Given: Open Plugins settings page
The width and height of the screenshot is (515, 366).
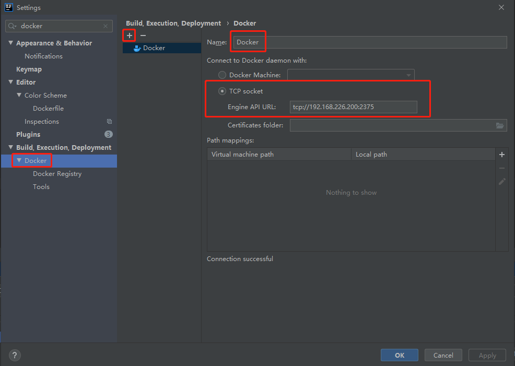Looking at the screenshot, I should point(28,134).
